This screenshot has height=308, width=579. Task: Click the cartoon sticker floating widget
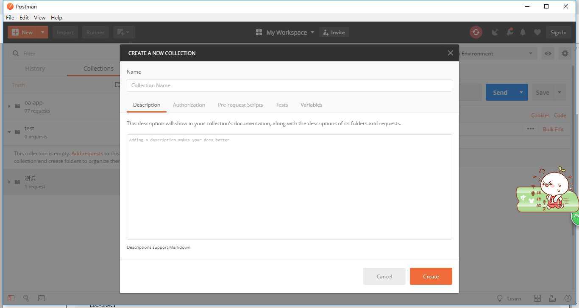(x=547, y=190)
